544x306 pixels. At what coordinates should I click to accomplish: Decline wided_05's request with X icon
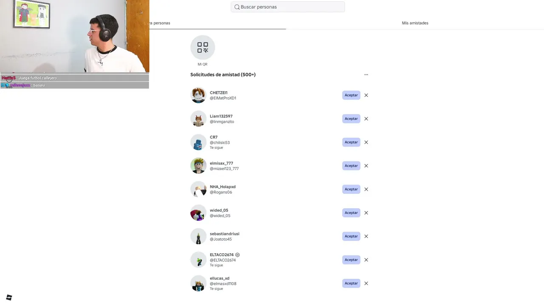pos(366,213)
